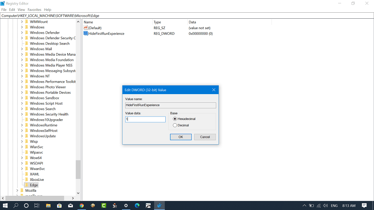Click the 0x00000000 (0) data cell

[x=200, y=34]
